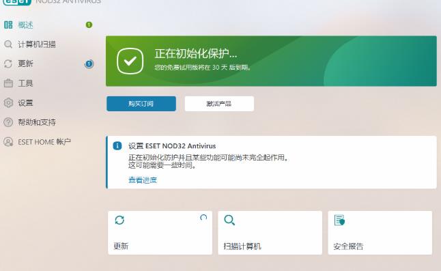Open 帮助和支持 in the sidebar
The width and height of the screenshot is (441, 271).
click(x=37, y=122)
